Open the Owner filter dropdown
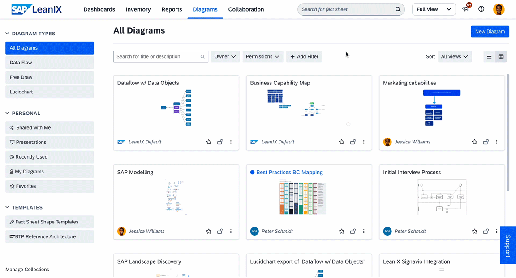Screen dimensions: 516x278 tap(225, 56)
